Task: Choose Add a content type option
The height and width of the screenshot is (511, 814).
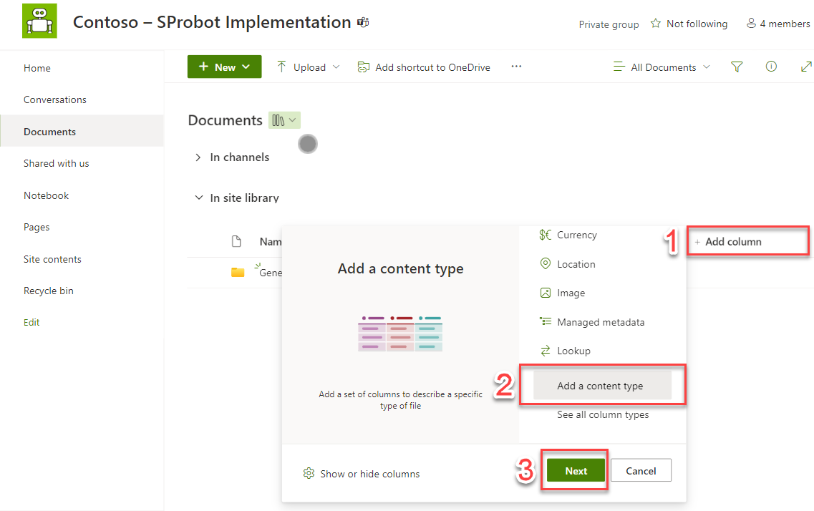Action: 602,386
